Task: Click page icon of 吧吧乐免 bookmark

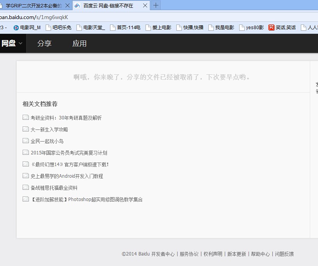Action: coord(48,28)
